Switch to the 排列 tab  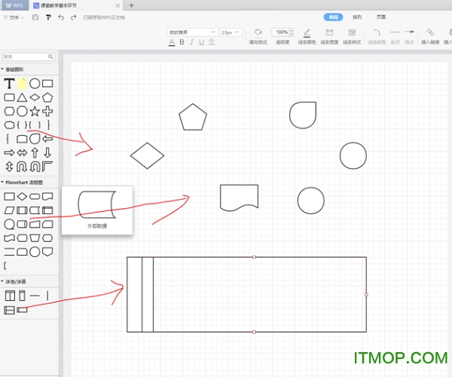(357, 17)
